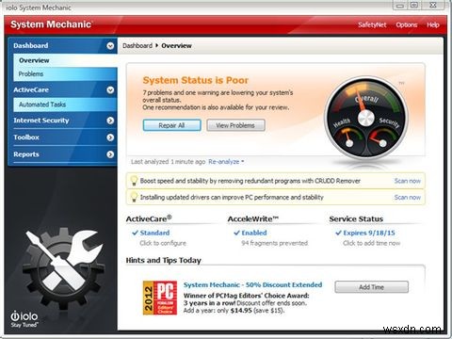This screenshot has width=452, height=339.
Task: Click 'Click to add time now' text
Action: click(372, 243)
